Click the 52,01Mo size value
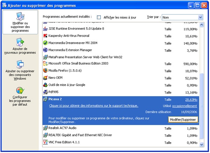Screen dimensions: 210x153 pyautogui.click(x=191, y=78)
